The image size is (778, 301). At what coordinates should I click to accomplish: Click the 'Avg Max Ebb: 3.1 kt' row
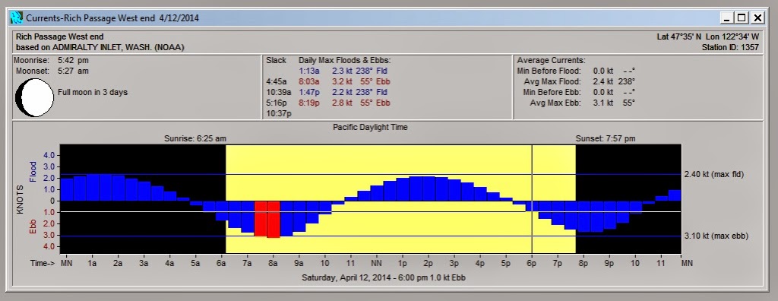[x=583, y=103]
